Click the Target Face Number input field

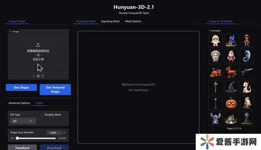[x=54, y=133]
